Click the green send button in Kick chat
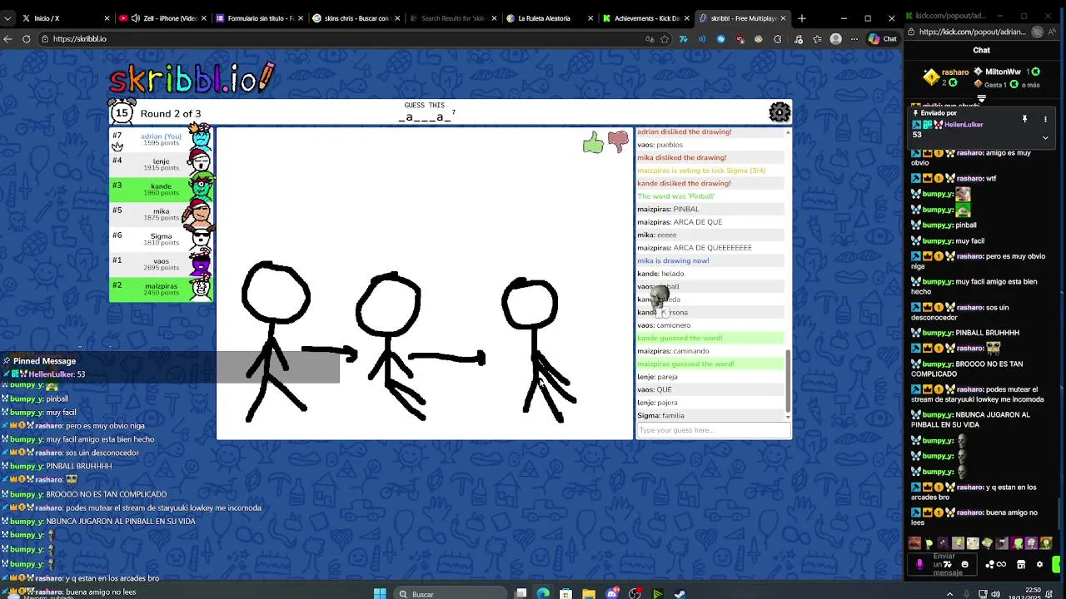 click(1058, 564)
